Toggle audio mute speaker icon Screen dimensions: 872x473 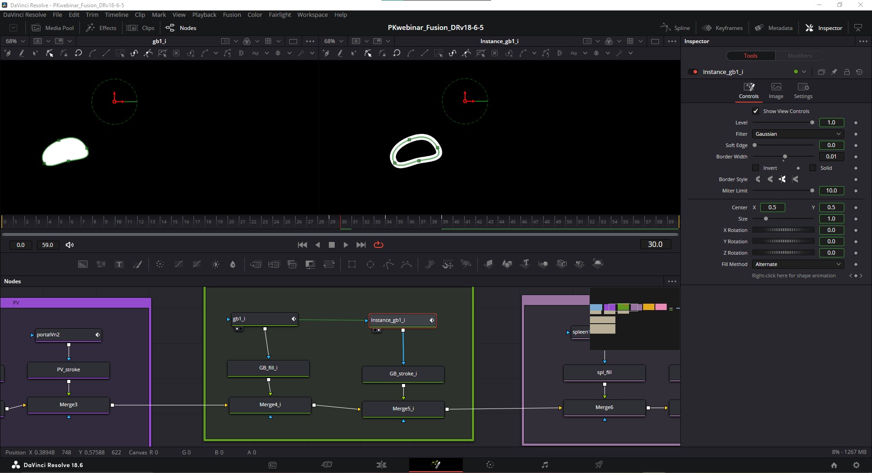click(x=69, y=245)
